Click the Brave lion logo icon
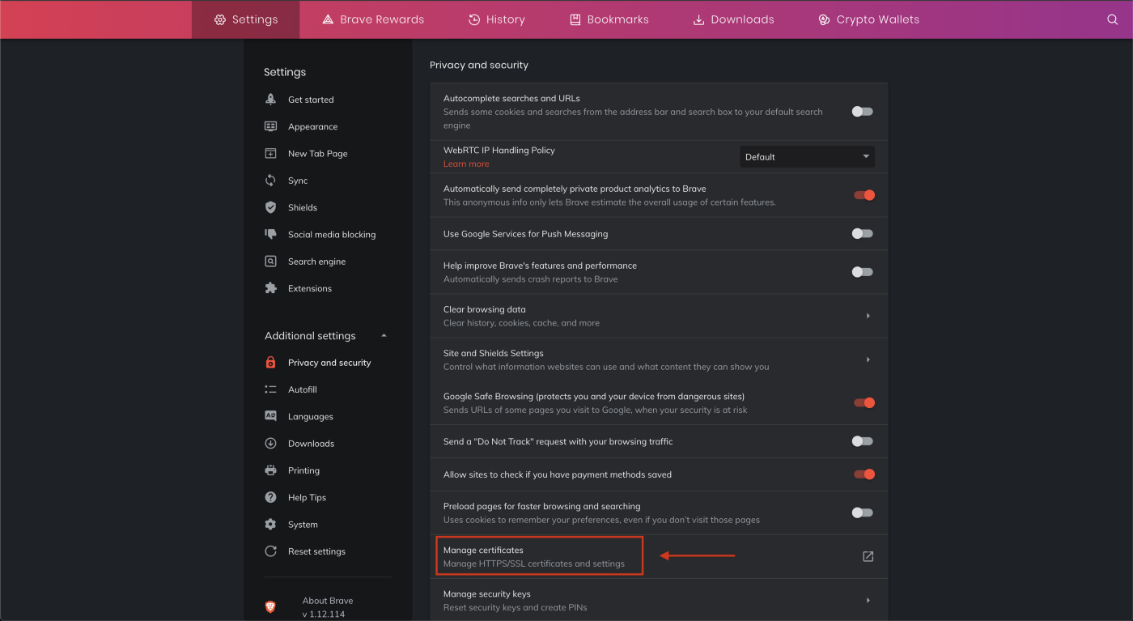Image resolution: width=1133 pixels, height=621 pixels. [x=270, y=606]
